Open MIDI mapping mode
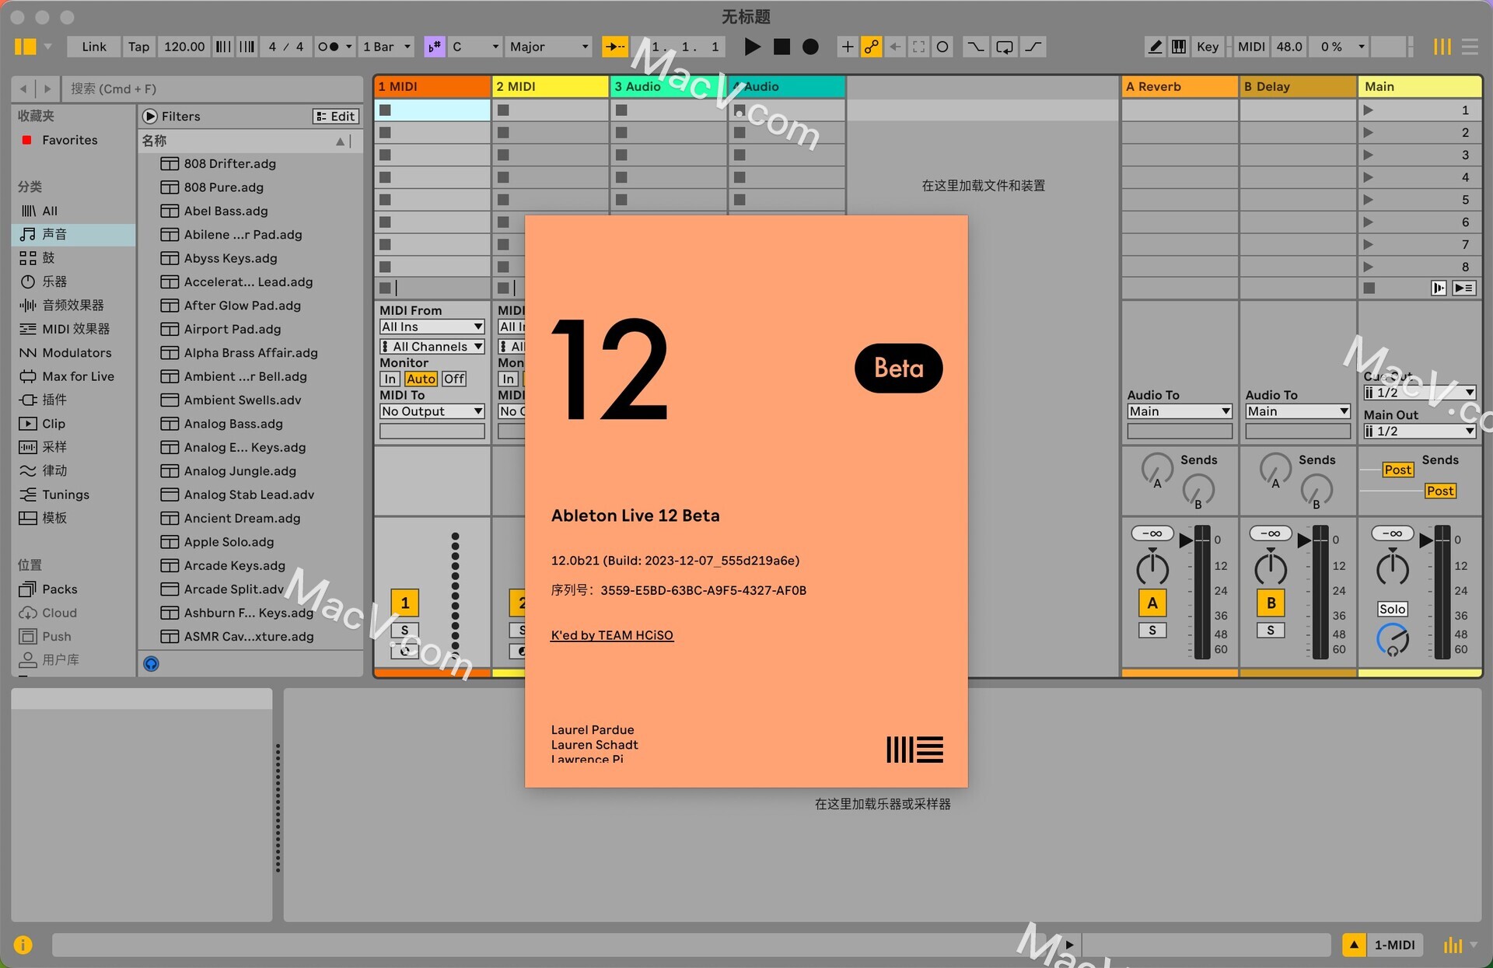This screenshot has width=1493, height=968. (1251, 47)
